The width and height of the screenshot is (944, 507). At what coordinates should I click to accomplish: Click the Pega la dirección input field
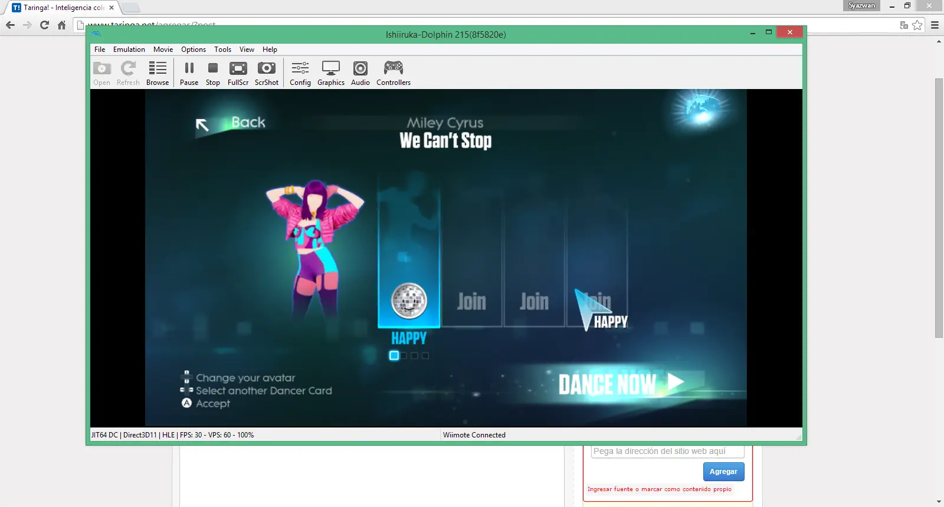pyautogui.click(x=667, y=452)
